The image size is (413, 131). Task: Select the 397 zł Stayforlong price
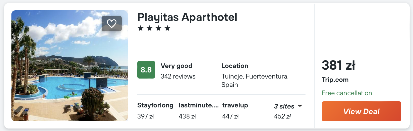pos(146,117)
